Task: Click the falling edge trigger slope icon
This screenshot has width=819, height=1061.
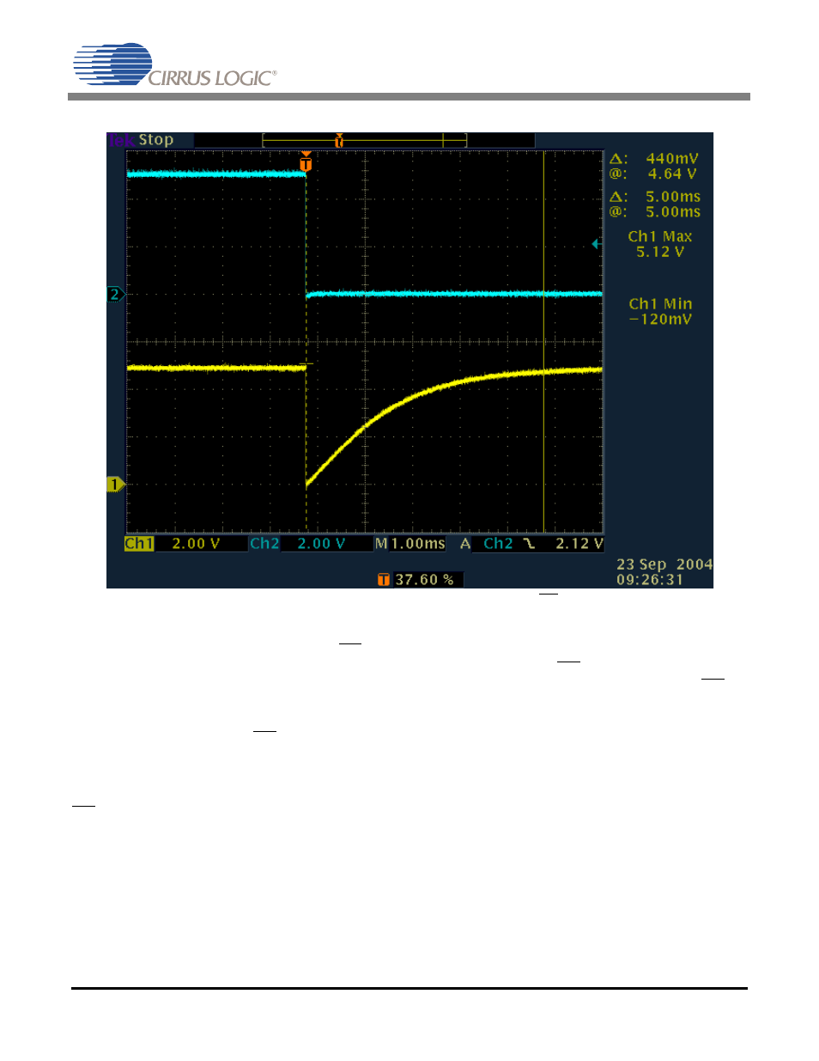Action: click(x=529, y=544)
